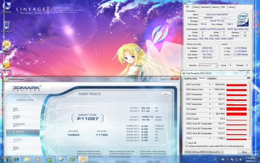Open the Computer desktop icon
The height and width of the screenshot is (163, 260).
tap(6, 7)
